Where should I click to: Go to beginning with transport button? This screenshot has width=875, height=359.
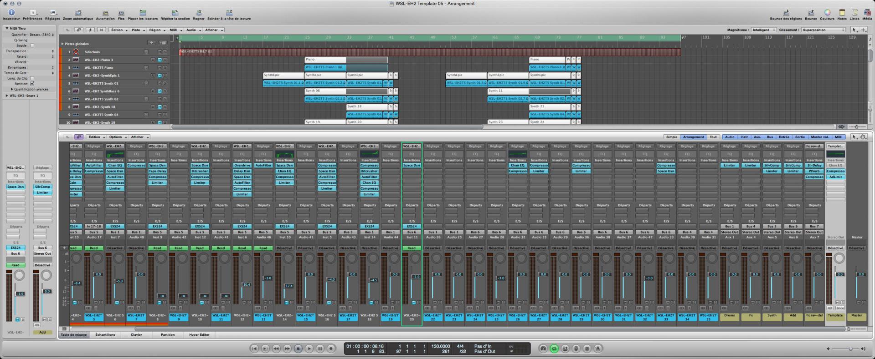click(254, 349)
